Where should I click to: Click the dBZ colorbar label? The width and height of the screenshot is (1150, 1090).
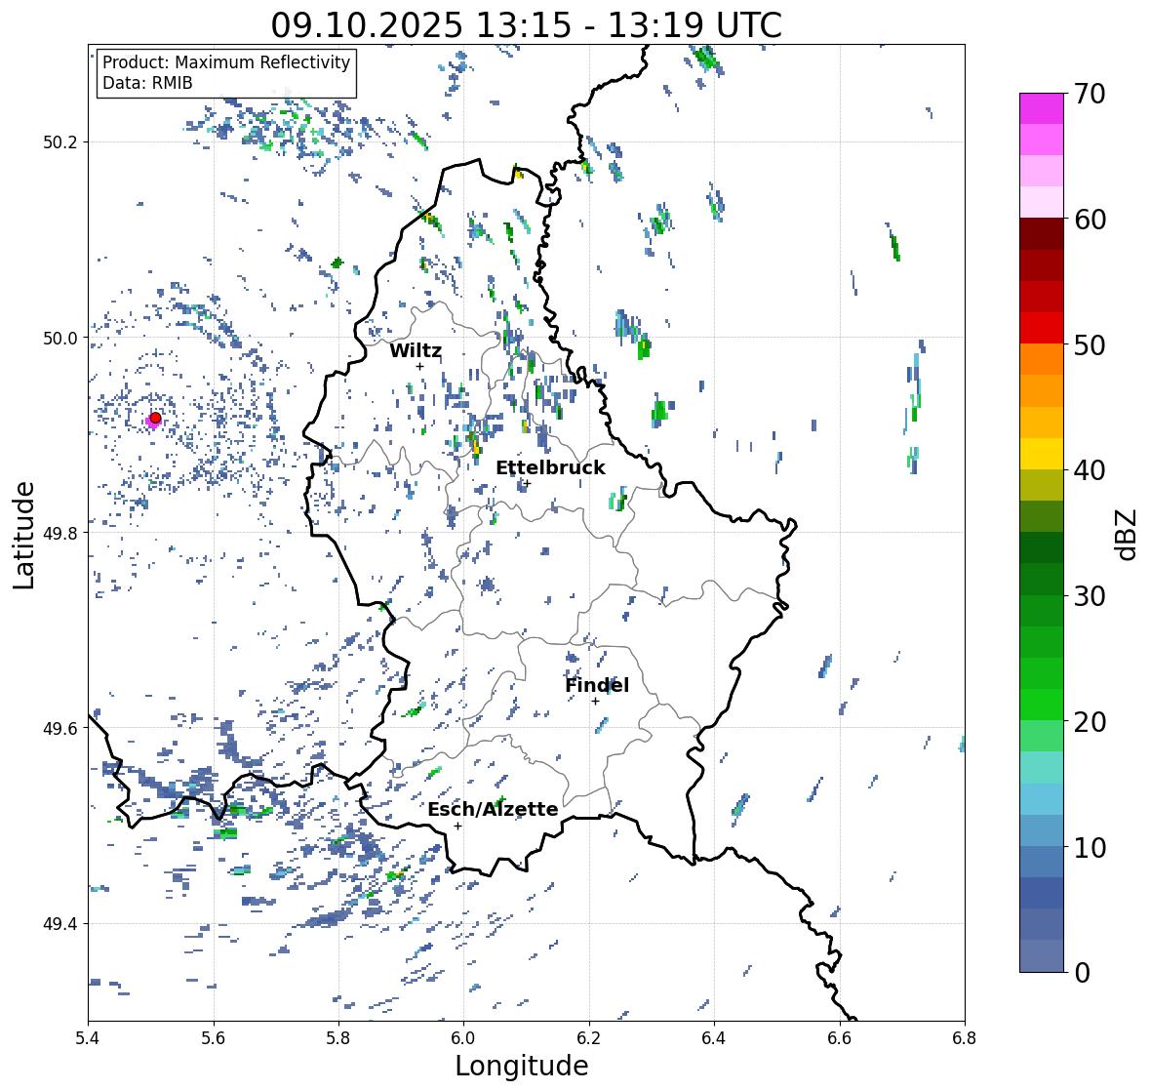1128,534
